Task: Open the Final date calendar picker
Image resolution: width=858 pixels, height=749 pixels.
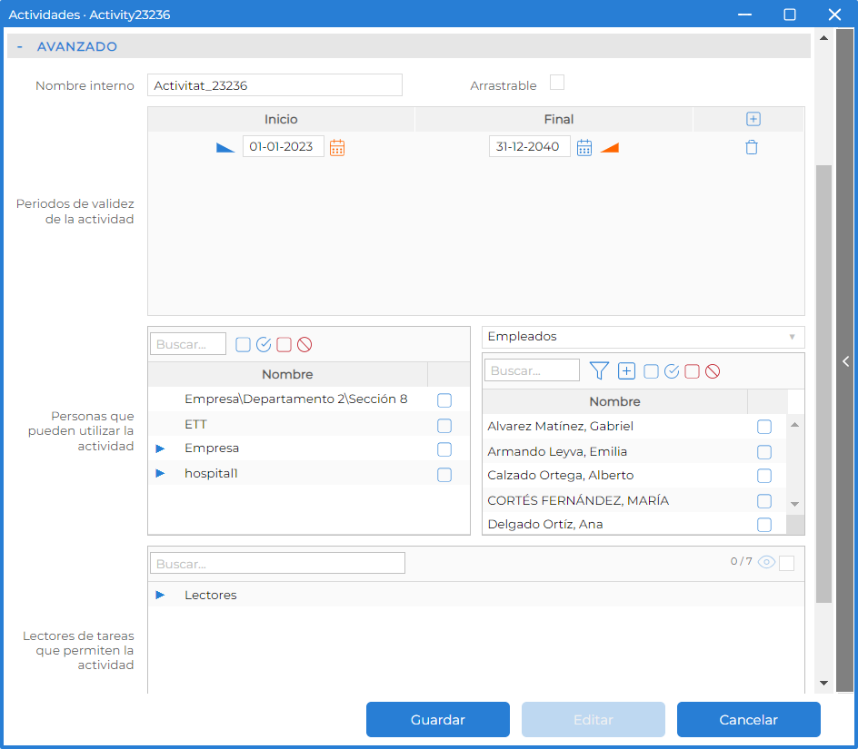Action: point(584,147)
